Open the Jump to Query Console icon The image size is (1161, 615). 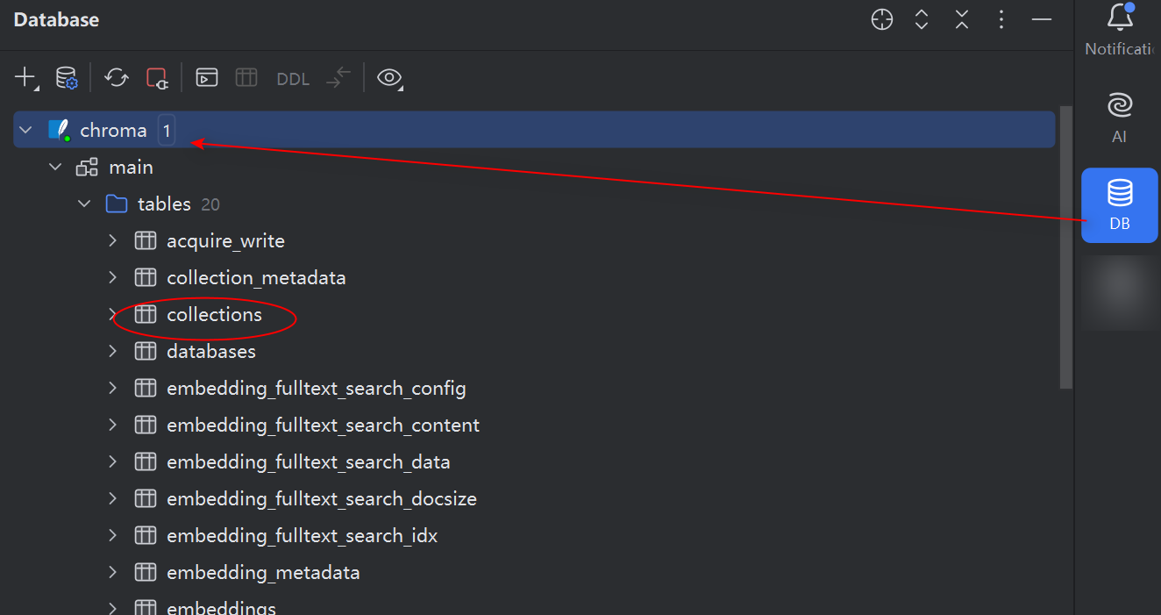click(x=206, y=78)
